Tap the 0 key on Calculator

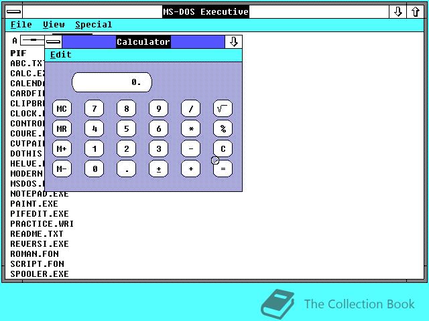[94, 169]
